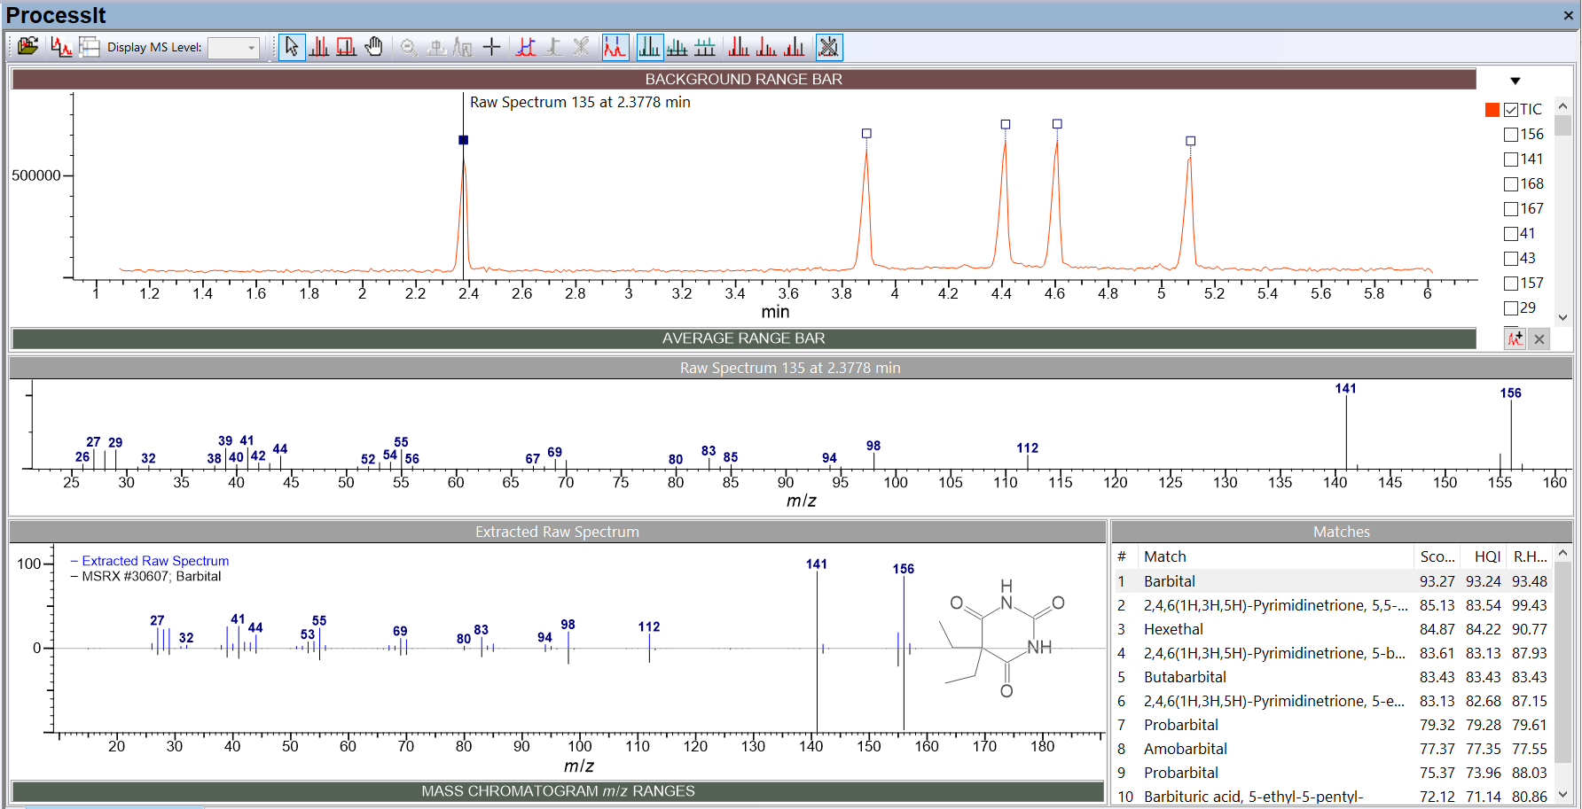The image size is (1582, 809).
Task: Click the add chromatogram trace icon
Action: point(1515,338)
